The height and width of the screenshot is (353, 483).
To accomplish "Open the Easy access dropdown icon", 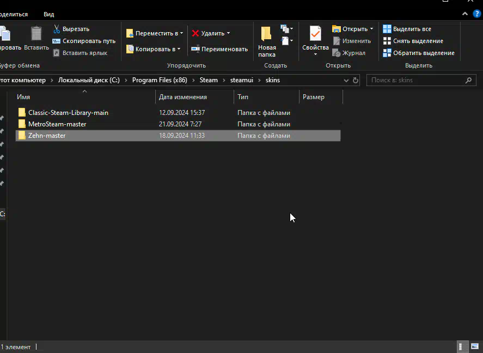I will point(286,41).
